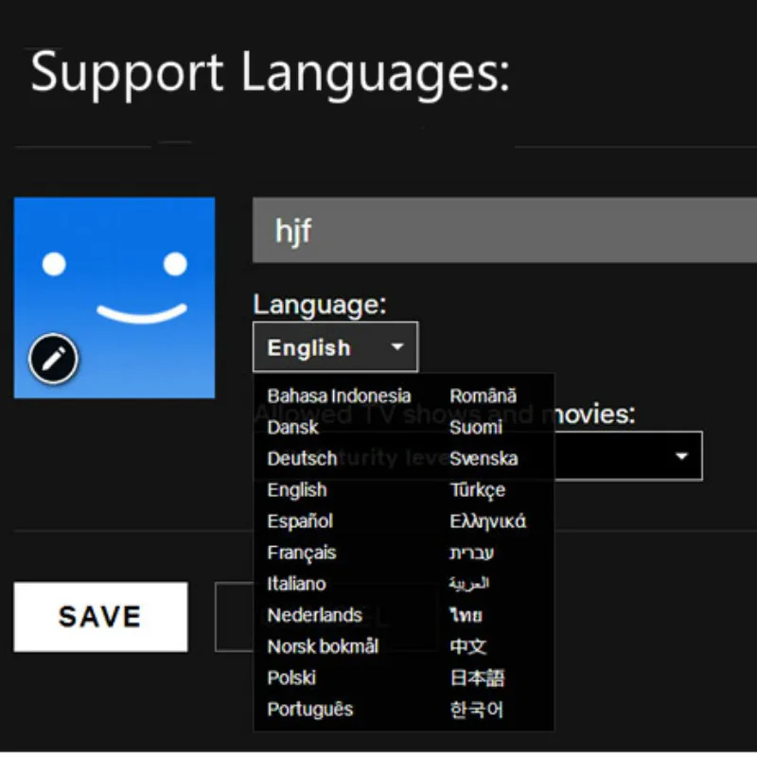The height and width of the screenshot is (757, 757).
Task: Click the blue smiley profile avatar
Action: click(114, 298)
